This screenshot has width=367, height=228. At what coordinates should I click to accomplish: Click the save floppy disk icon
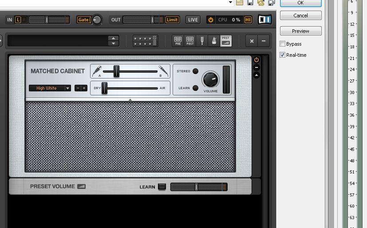tap(250, 3)
